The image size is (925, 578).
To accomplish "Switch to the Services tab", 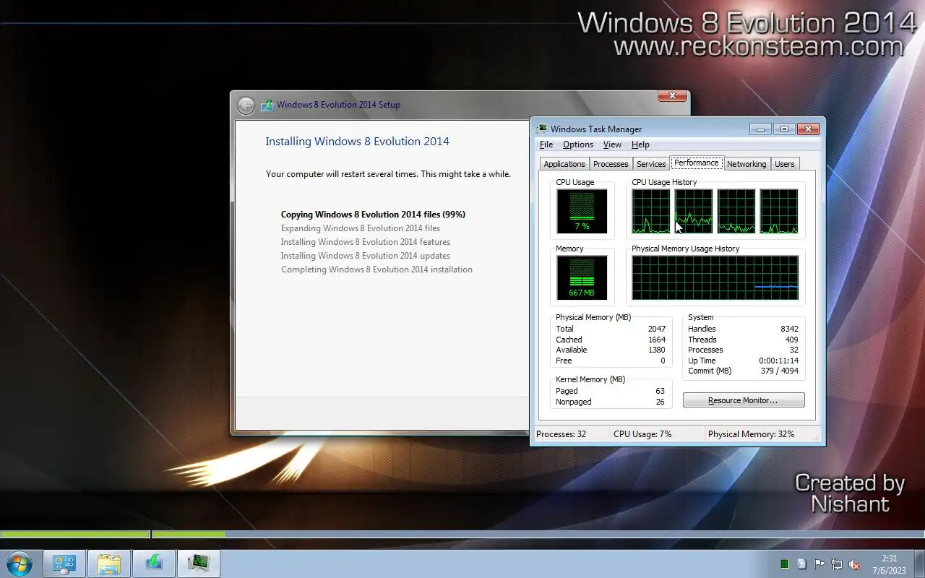I will click(x=651, y=164).
